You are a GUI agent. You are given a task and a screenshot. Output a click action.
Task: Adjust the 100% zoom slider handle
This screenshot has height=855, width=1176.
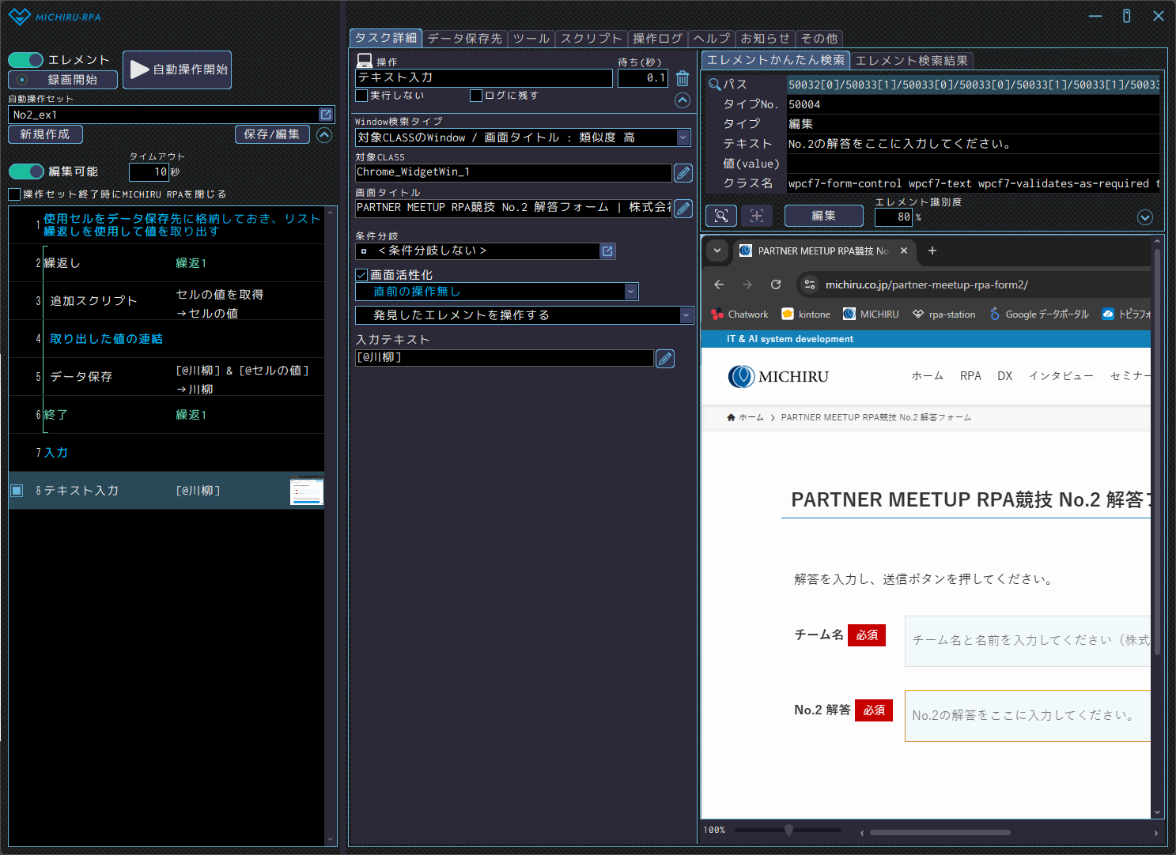[788, 830]
